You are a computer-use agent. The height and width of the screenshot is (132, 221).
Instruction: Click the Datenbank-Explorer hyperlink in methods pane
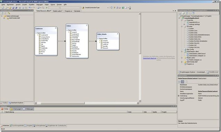point(150,58)
